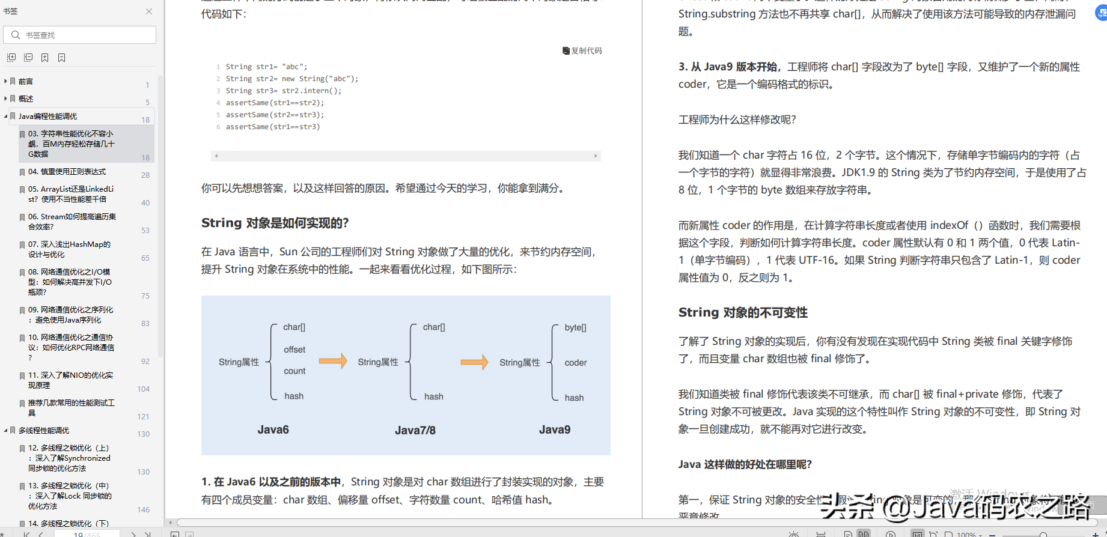The height and width of the screenshot is (537, 1107).
Task: Click the Java9 label in the diagram
Action: click(555, 429)
